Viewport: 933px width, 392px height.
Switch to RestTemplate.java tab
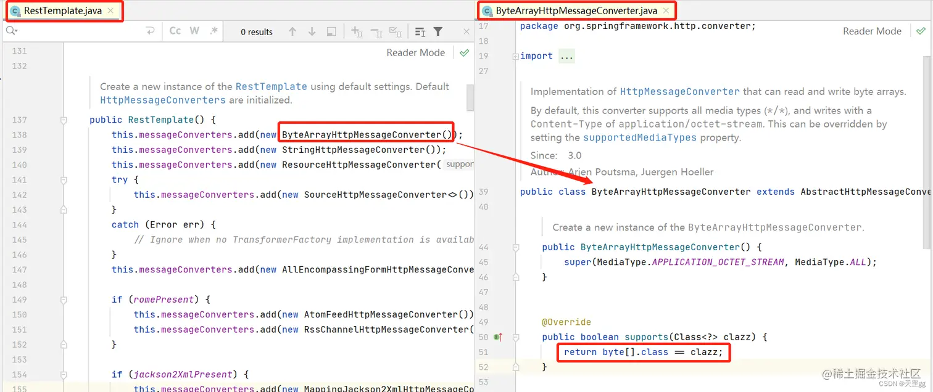(x=63, y=11)
